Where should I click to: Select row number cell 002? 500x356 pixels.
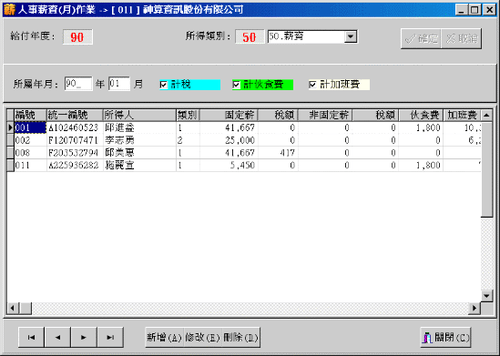coord(31,140)
